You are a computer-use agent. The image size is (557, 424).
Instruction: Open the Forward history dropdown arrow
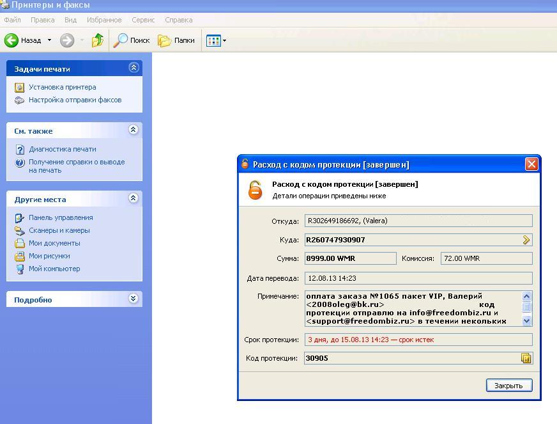[x=82, y=40]
